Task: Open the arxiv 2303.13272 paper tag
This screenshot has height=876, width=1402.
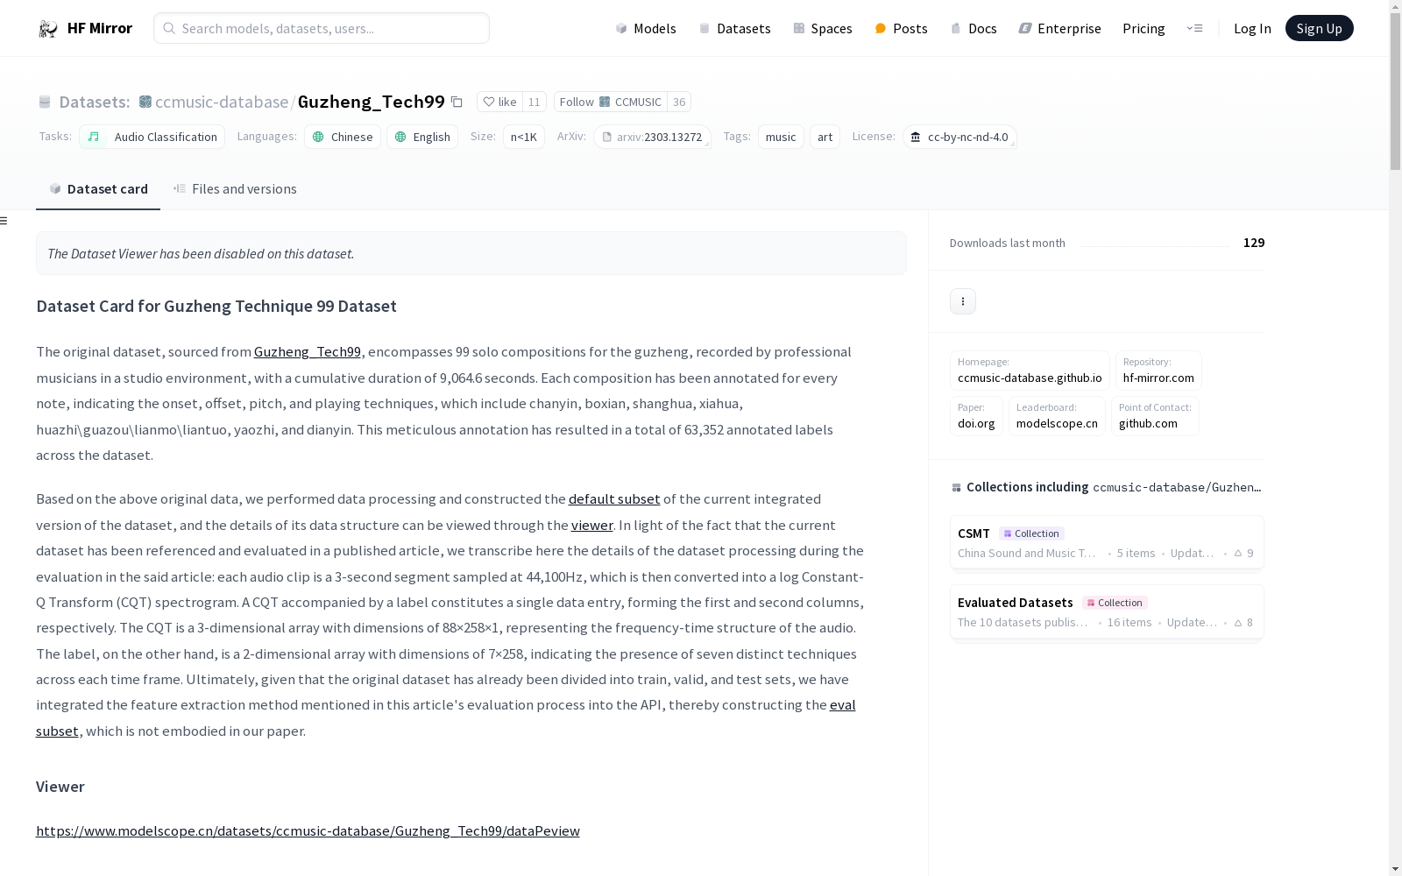Action: pyautogui.click(x=652, y=137)
